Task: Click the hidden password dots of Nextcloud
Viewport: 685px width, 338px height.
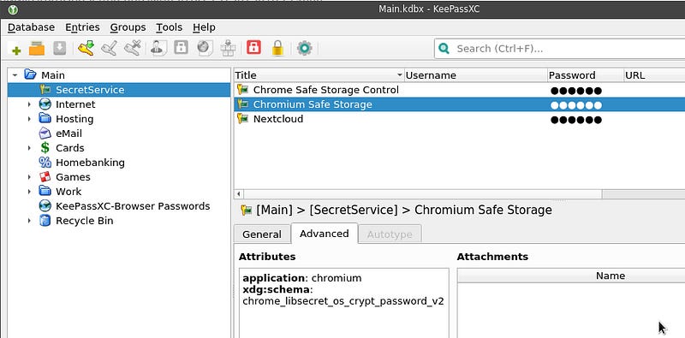Action: 575,120
